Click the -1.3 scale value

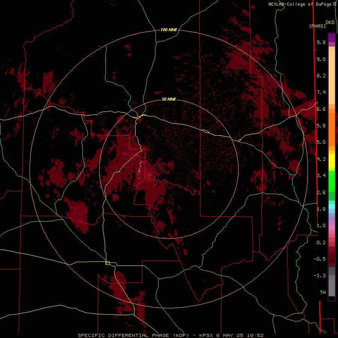(320, 276)
